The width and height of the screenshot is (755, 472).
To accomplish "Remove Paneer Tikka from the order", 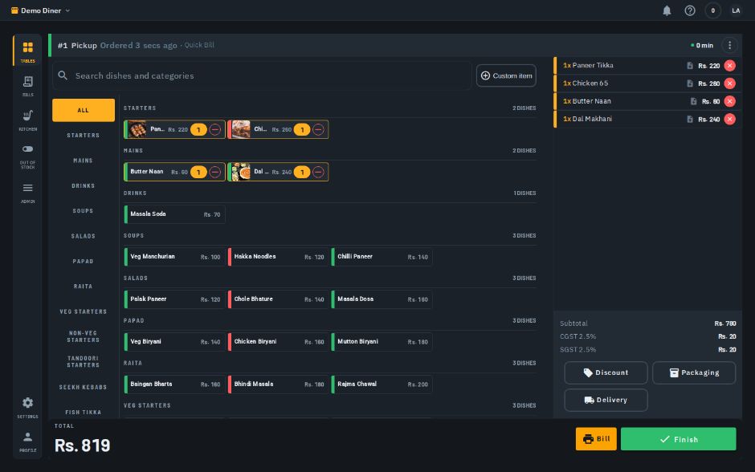I will pos(730,66).
